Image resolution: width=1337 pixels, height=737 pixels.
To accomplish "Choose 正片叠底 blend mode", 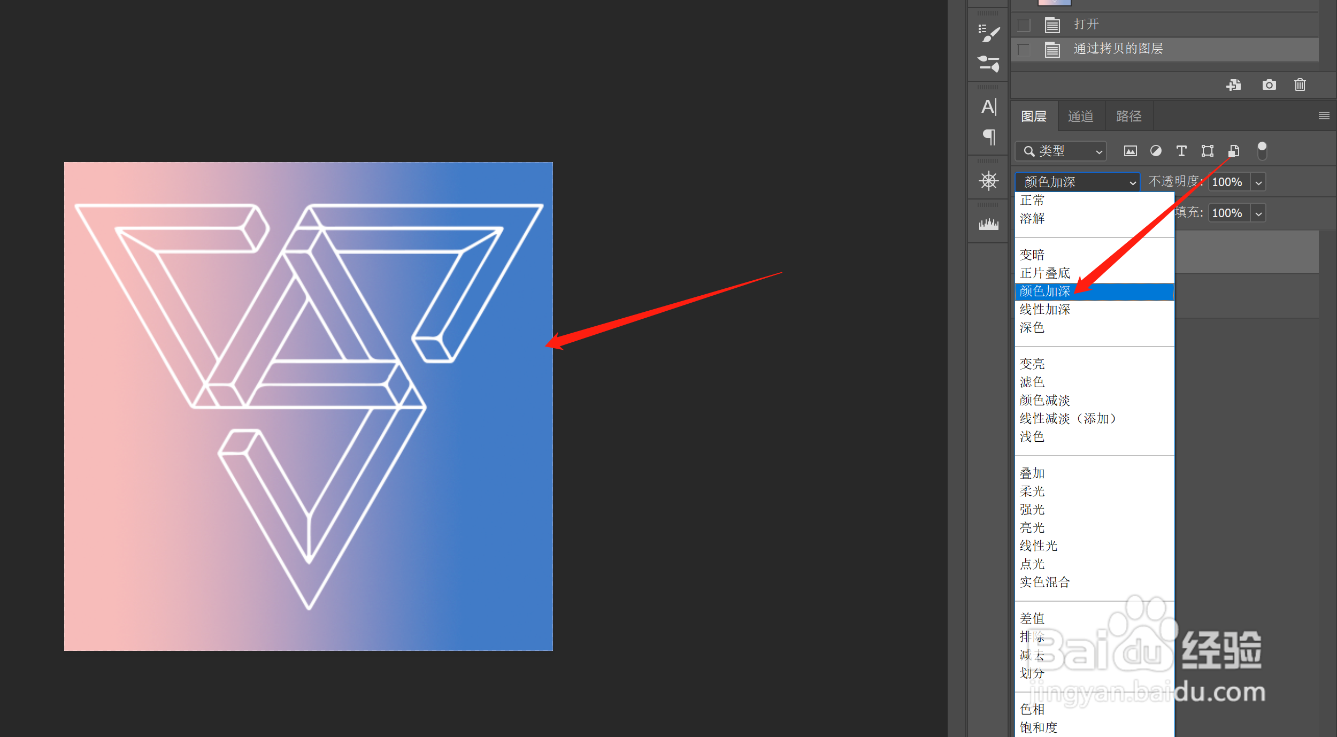I will [x=1044, y=273].
